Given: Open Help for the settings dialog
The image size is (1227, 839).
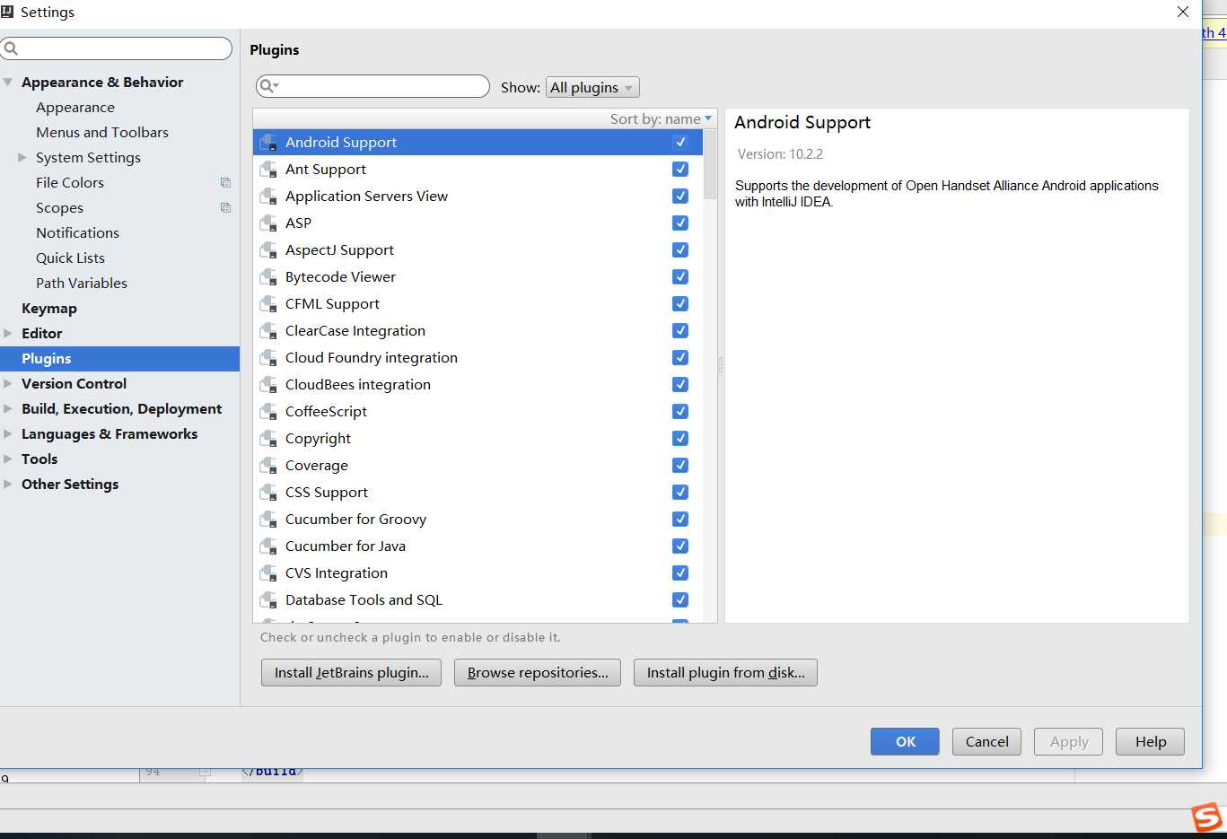Looking at the screenshot, I should [x=1150, y=741].
